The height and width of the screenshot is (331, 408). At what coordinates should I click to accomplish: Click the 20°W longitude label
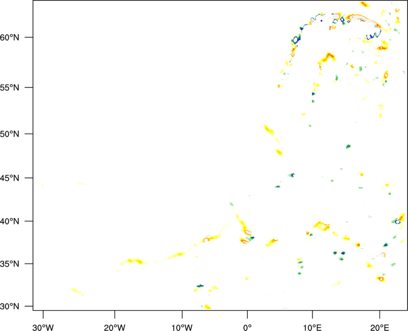(x=114, y=327)
